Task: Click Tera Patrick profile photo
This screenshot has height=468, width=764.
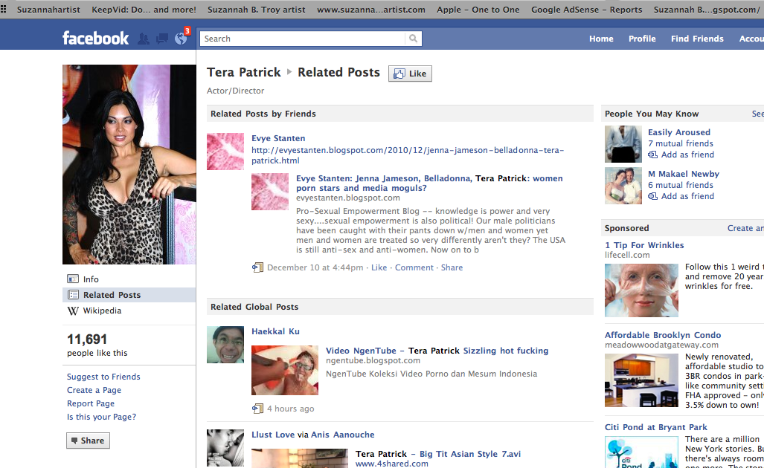Action: (129, 164)
